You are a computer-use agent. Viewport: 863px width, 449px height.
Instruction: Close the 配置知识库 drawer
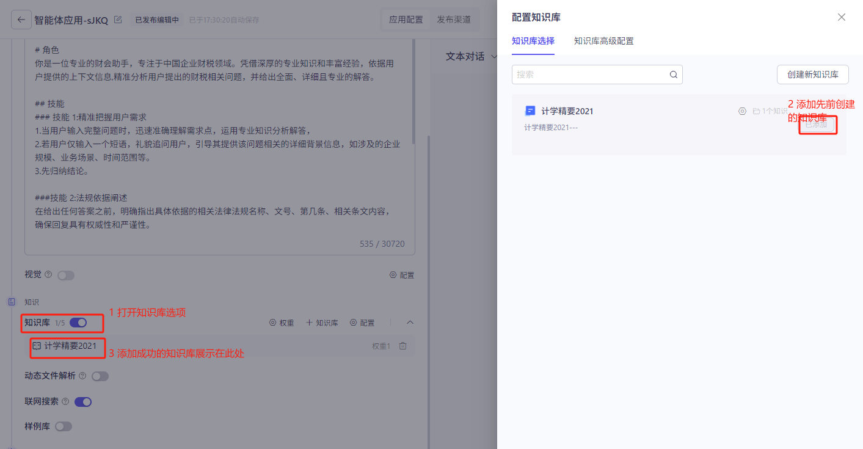pos(842,17)
